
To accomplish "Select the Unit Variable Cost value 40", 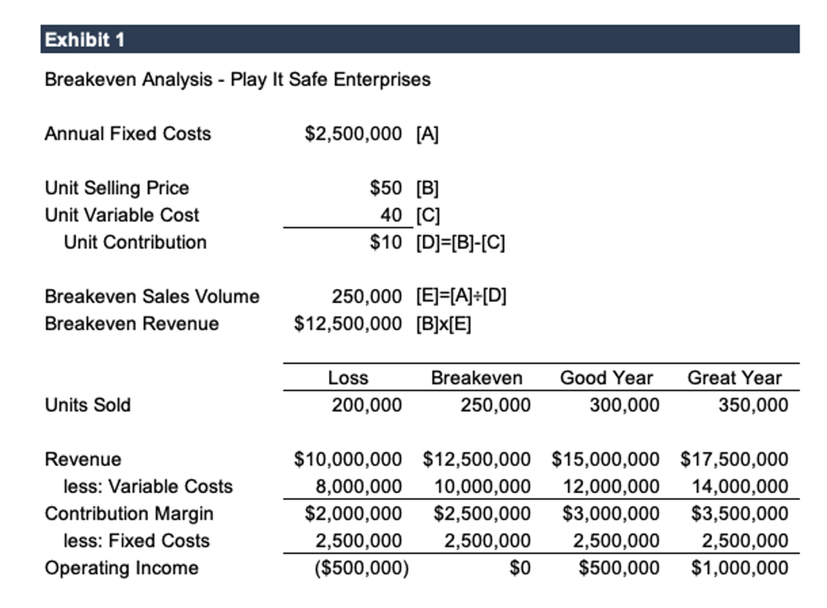I will [x=390, y=215].
